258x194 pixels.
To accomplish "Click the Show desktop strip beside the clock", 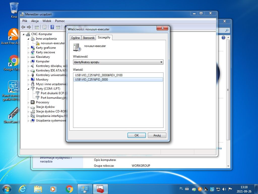I will point(256,189).
